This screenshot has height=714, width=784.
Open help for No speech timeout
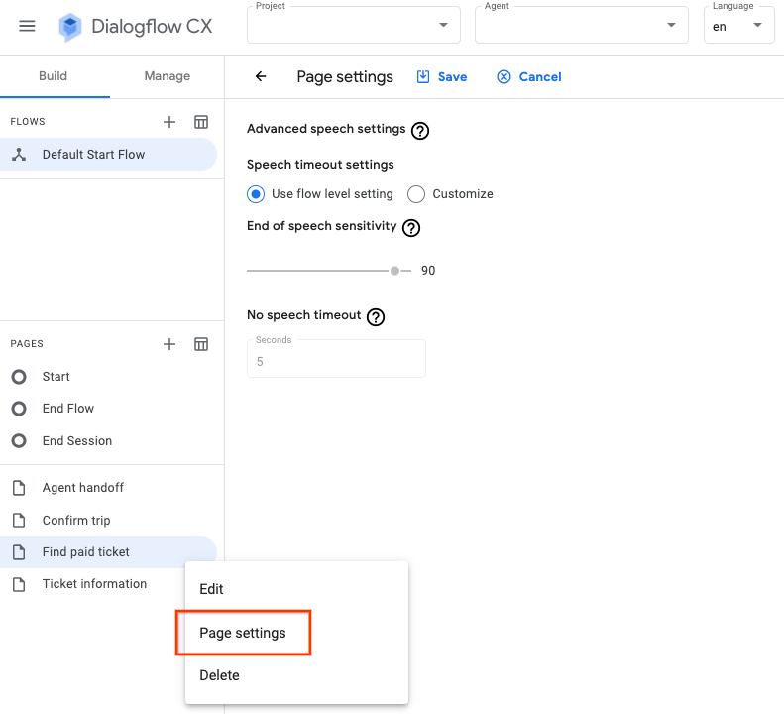point(376,317)
